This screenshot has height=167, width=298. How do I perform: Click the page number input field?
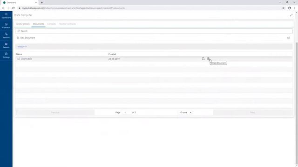pyautogui.click(x=125, y=112)
